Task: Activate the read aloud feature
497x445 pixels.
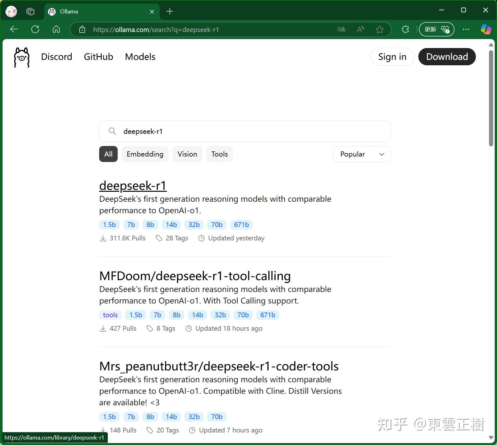Action: pyautogui.click(x=360, y=29)
